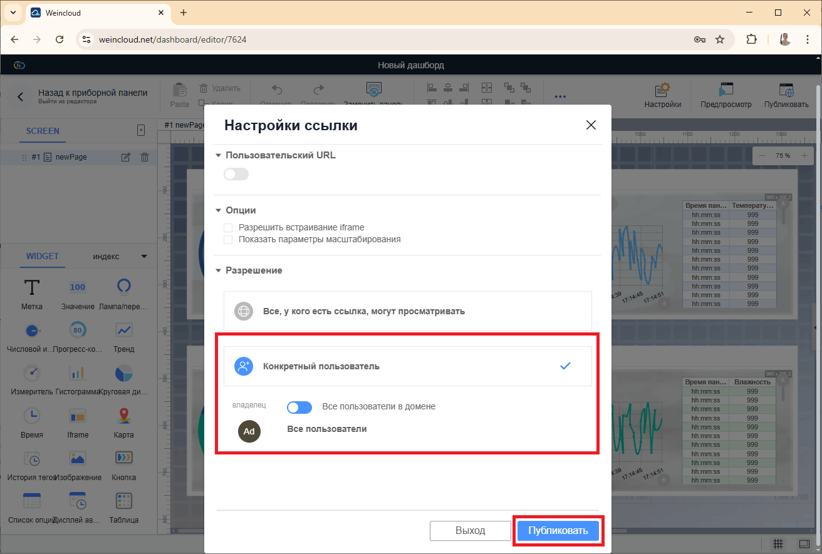822x554 pixels.
Task: Collapse the Пользовательский URL section
Action: 219,156
